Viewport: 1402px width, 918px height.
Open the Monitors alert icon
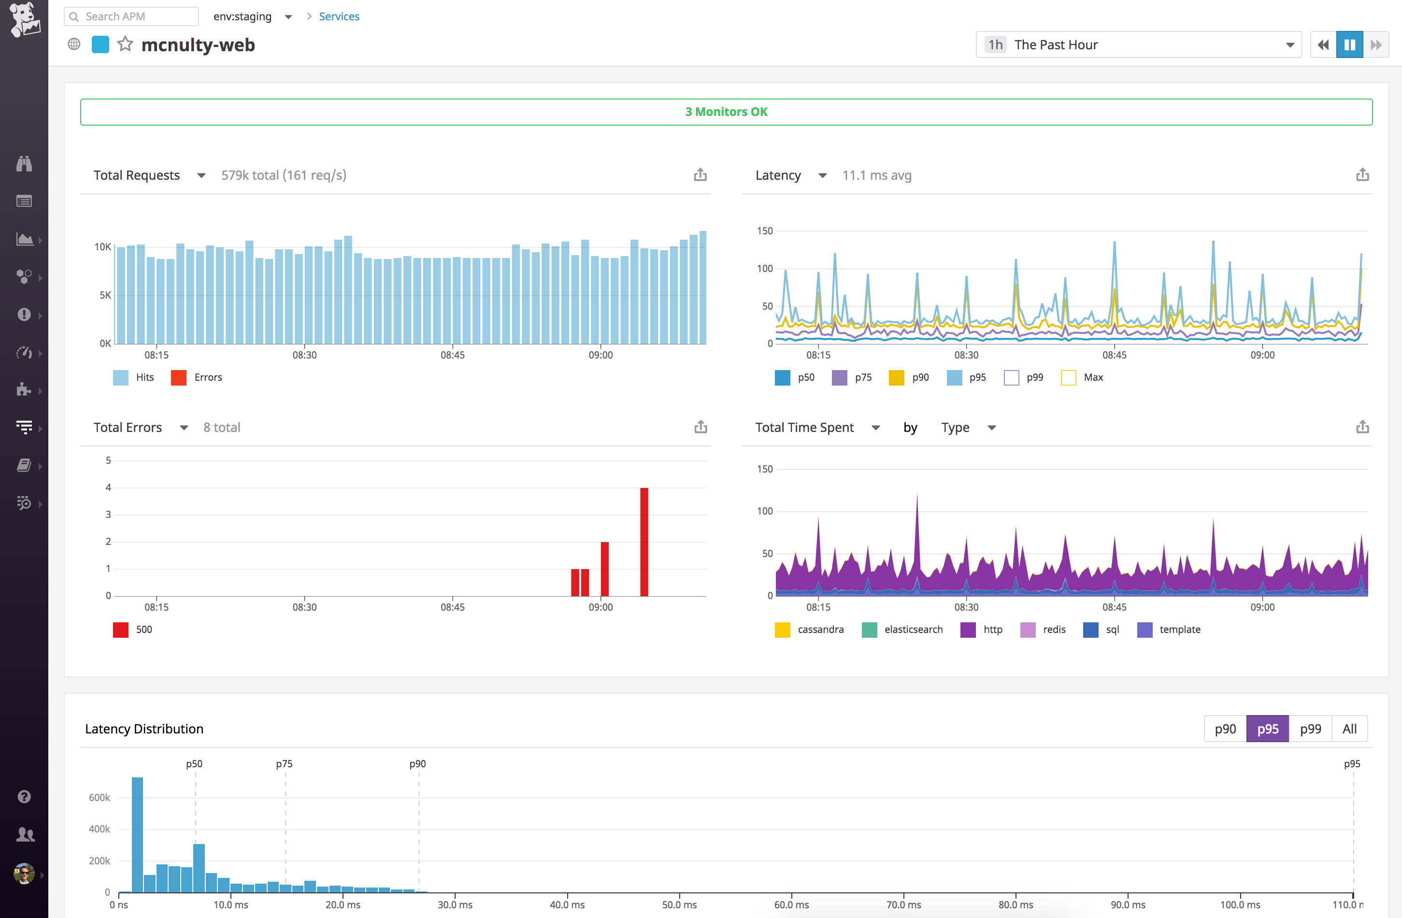pos(24,315)
